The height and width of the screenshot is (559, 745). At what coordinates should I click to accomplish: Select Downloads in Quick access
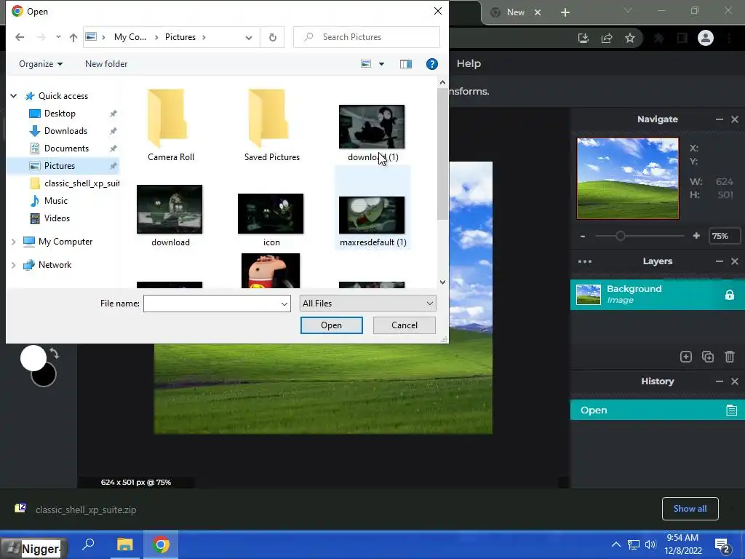coord(65,131)
